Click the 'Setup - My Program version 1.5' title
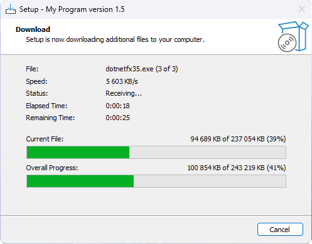Viewport: 312px width, 244px height. click(x=72, y=9)
